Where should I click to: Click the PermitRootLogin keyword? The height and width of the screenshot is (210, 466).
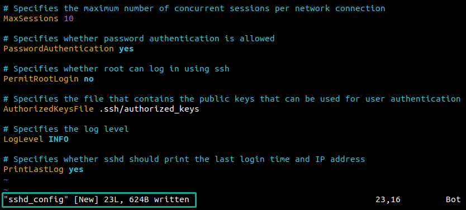tap(41, 79)
